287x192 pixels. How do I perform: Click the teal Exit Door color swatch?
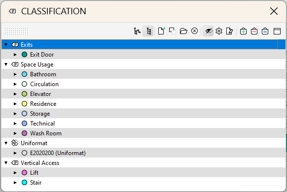point(24,55)
